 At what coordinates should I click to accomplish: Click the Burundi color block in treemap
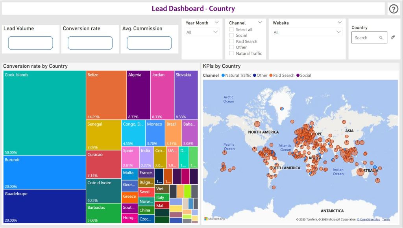tap(44, 172)
